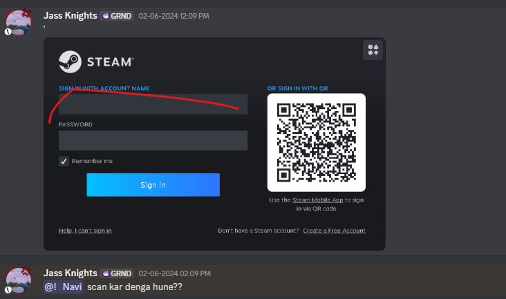Open the Steam Mobile App link
This screenshot has width=506, height=299.
click(317, 200)
